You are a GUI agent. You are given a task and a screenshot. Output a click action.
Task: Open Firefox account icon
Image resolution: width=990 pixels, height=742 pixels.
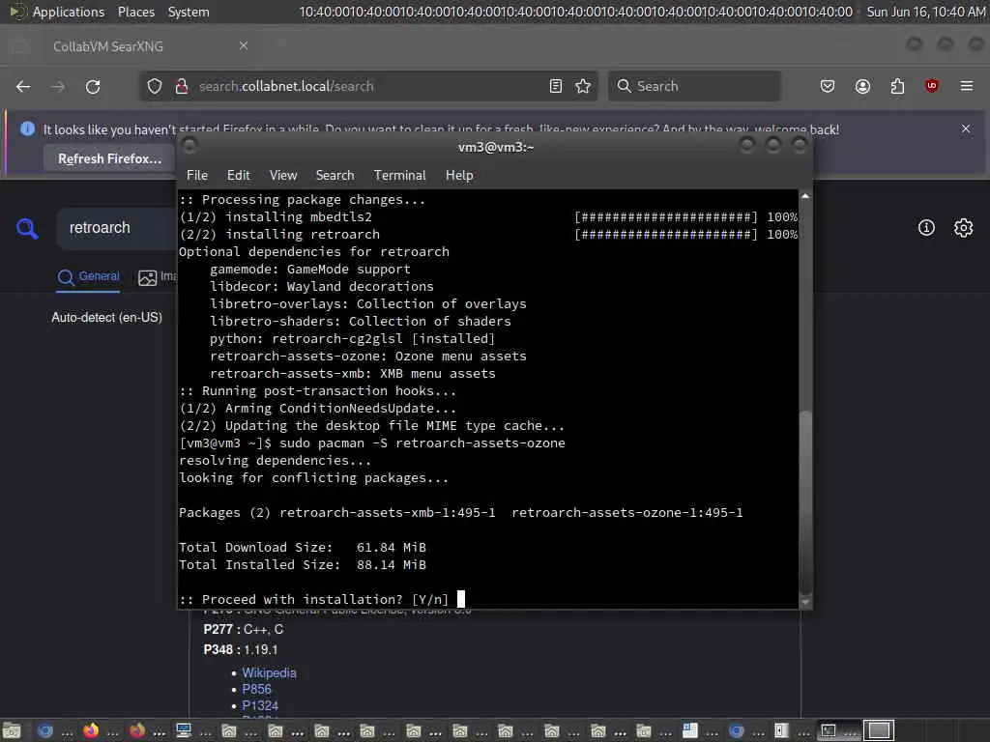(x=862, y=86)
